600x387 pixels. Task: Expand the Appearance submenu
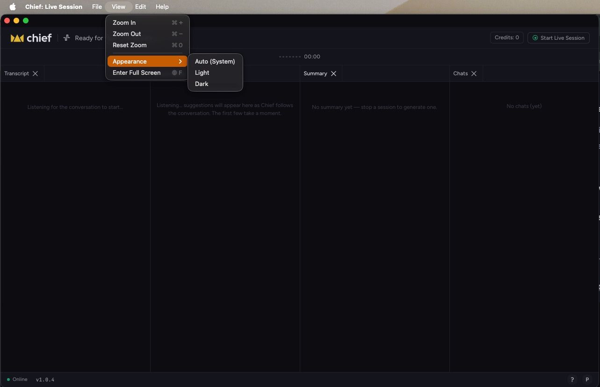point(147,61)
